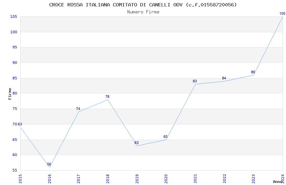Click the y-axis tick value 95

click(x=15, y=47)
